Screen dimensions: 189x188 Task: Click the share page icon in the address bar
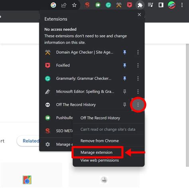pyautogui.click(x=64, y=5)
